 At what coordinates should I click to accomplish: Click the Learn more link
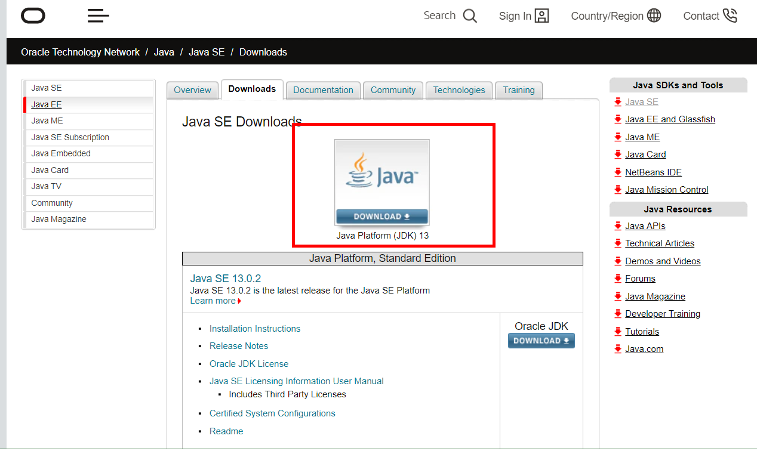click(213, 301)
